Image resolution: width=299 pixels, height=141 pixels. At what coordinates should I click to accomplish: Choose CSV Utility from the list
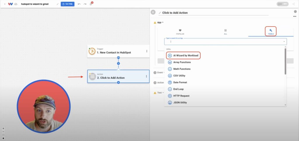(225, 76)
